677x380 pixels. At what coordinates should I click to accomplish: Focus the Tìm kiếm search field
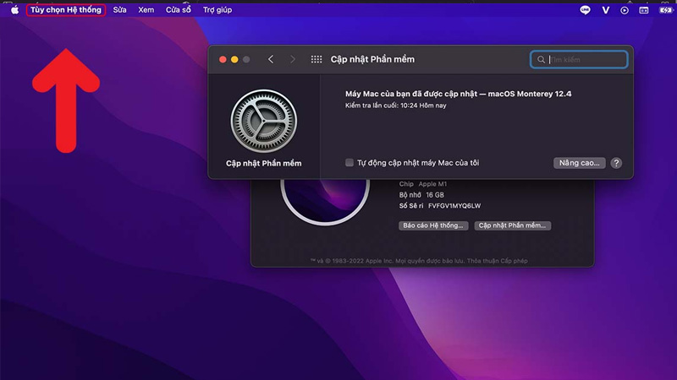click(579, 59)
